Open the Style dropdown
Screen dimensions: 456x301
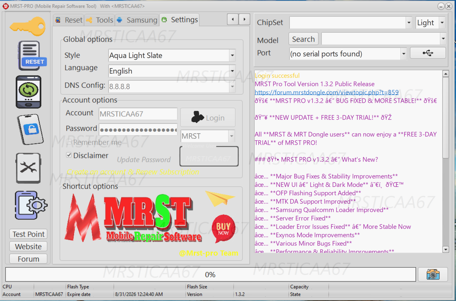pos(232,55)
